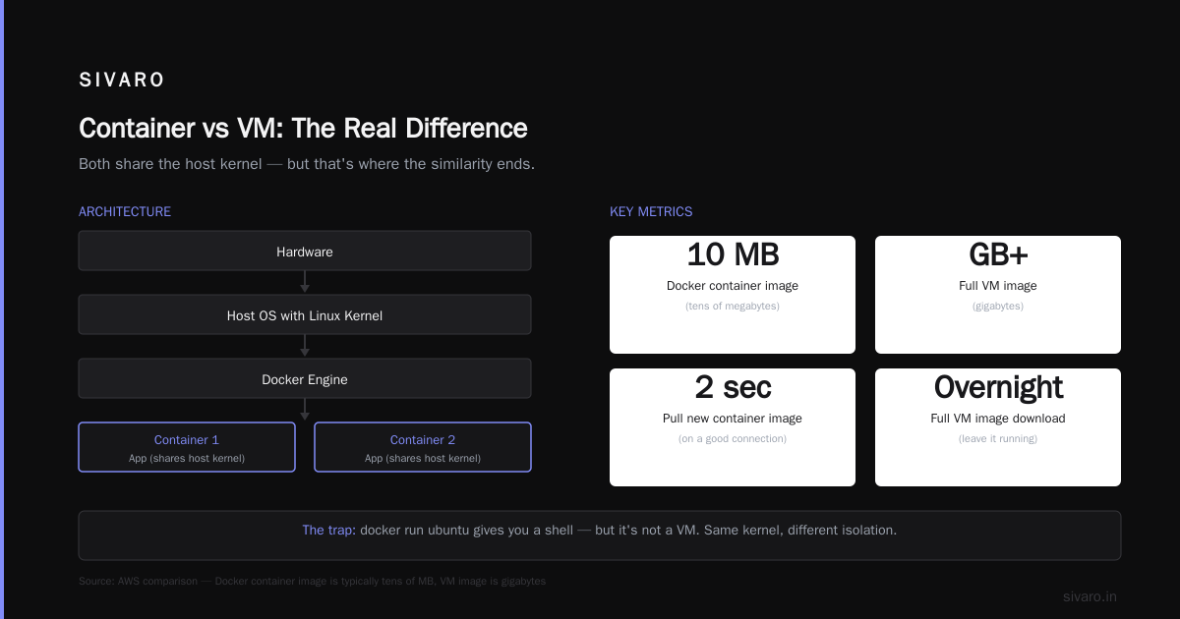Click the '(leave it running)' note
The image size is (1180, 619).
point(998,439)
